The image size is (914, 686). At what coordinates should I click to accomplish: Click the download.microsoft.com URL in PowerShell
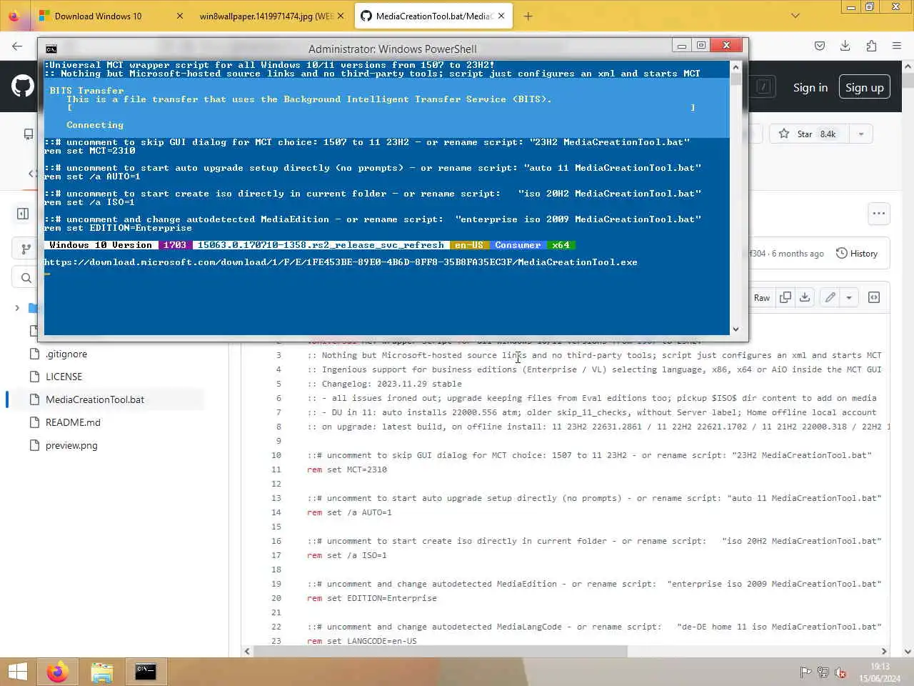[x=341, y=262]
